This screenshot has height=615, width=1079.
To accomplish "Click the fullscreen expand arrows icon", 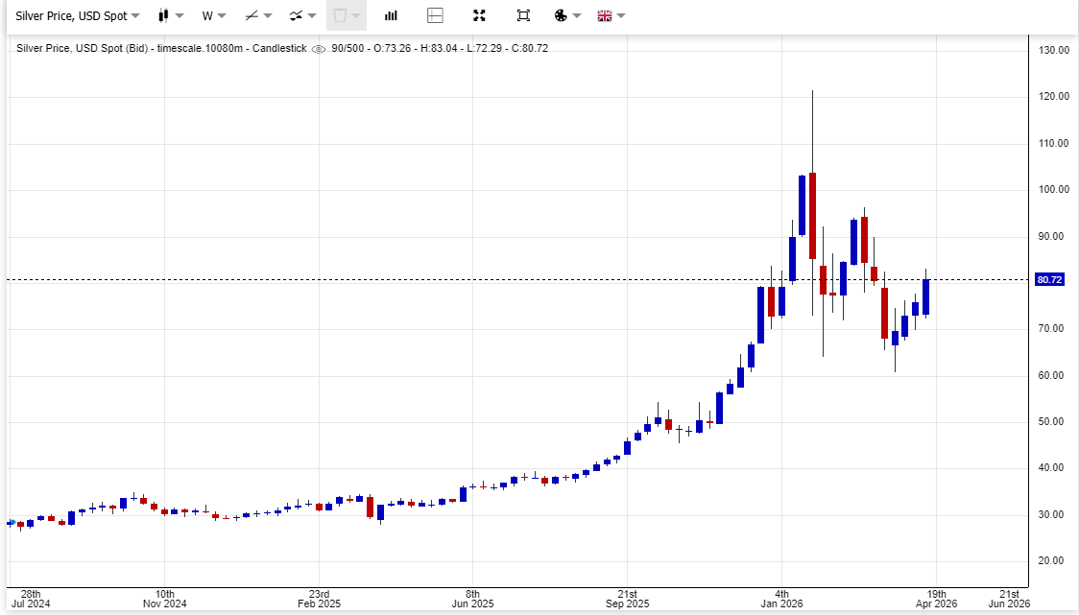I will [x=479, y=15].
